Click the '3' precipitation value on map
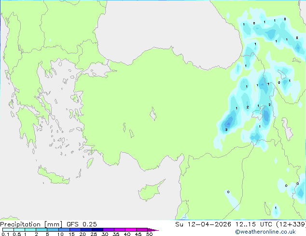 click(x=226, y=130)
